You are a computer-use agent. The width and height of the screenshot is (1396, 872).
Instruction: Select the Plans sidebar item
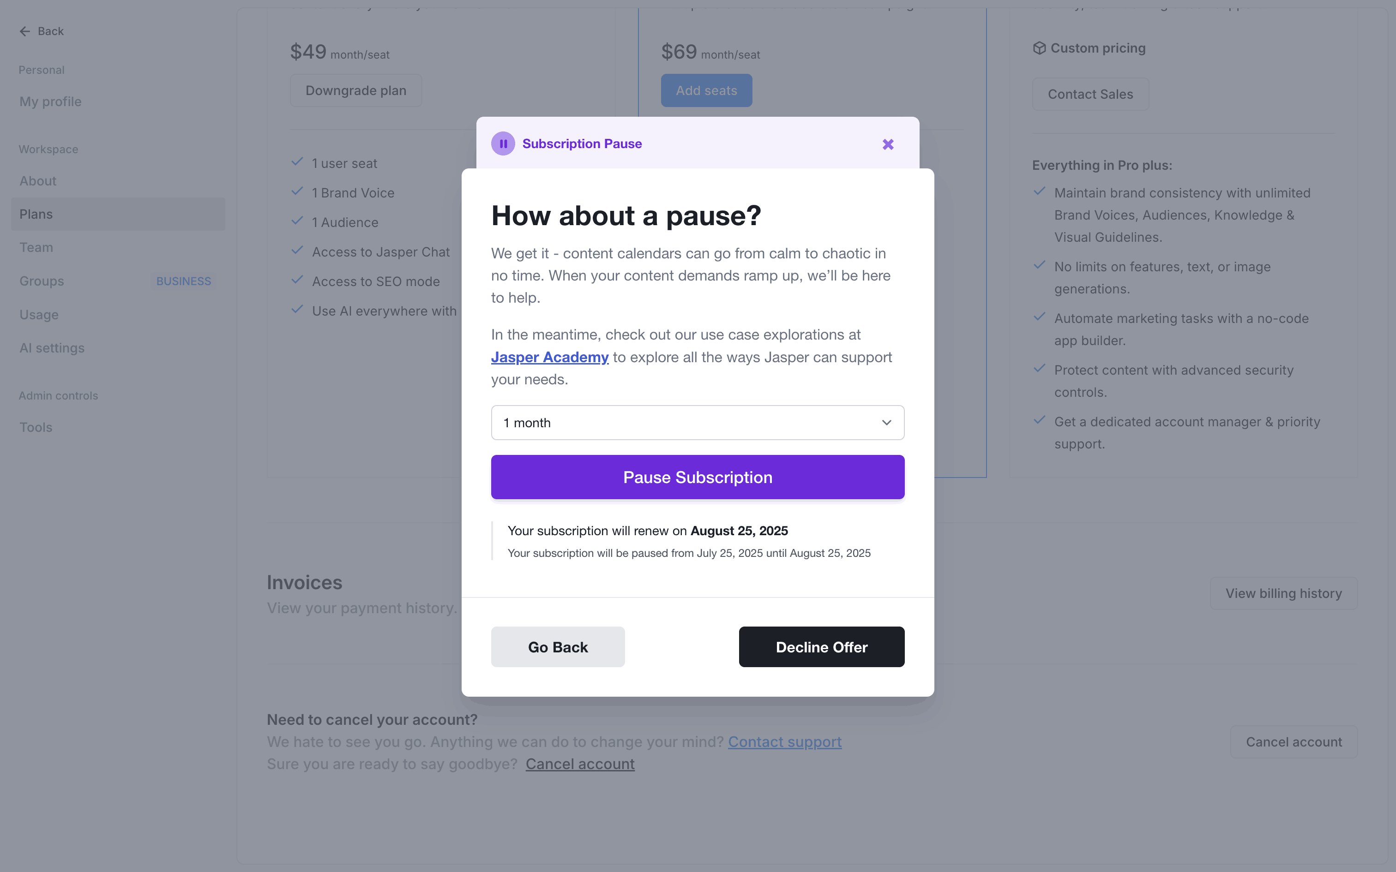coord(36,215)
